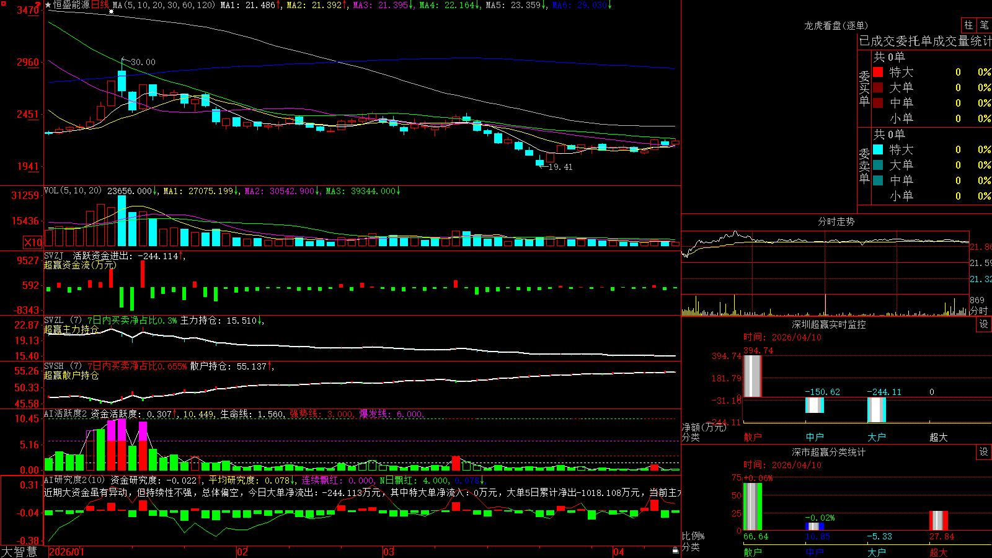The image size is (992, 558).
Task: Click the lock icon at timeline end
Action: click(x=676, y=551)
